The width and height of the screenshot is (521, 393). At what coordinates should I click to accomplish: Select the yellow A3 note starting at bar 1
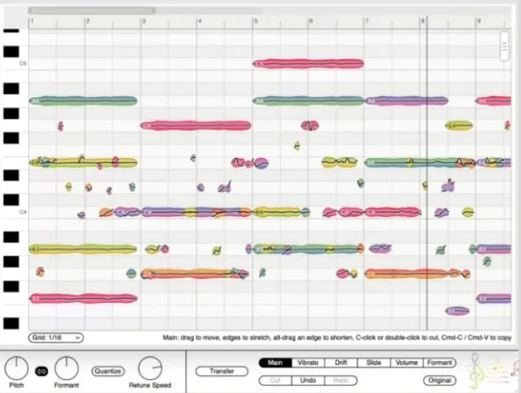[x=83, y=249]
